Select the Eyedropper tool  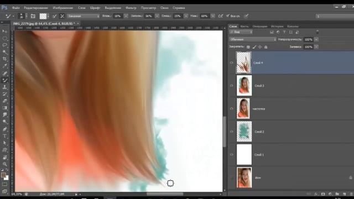tap(4, 66)
